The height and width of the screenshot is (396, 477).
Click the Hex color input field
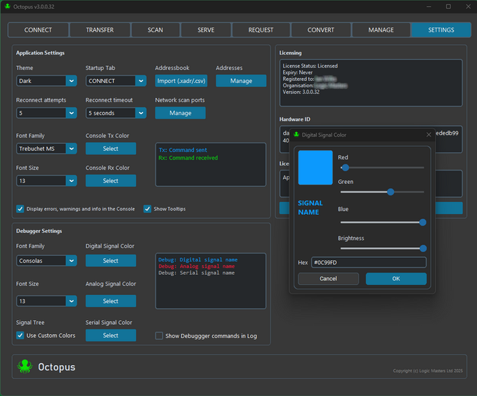[369, 263]
